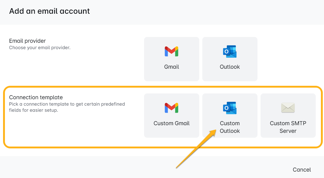Click the Custom Gmail logo icon
Viewport: 324px width, 178px height.
click(171, 108)
